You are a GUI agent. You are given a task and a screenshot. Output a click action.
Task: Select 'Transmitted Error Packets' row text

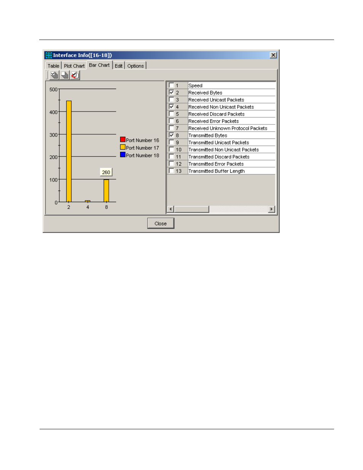(x=216, y=164)
